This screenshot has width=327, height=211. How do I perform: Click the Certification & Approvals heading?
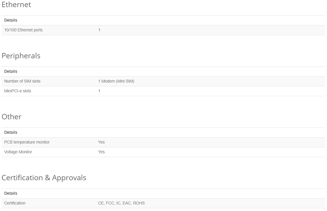44,178
